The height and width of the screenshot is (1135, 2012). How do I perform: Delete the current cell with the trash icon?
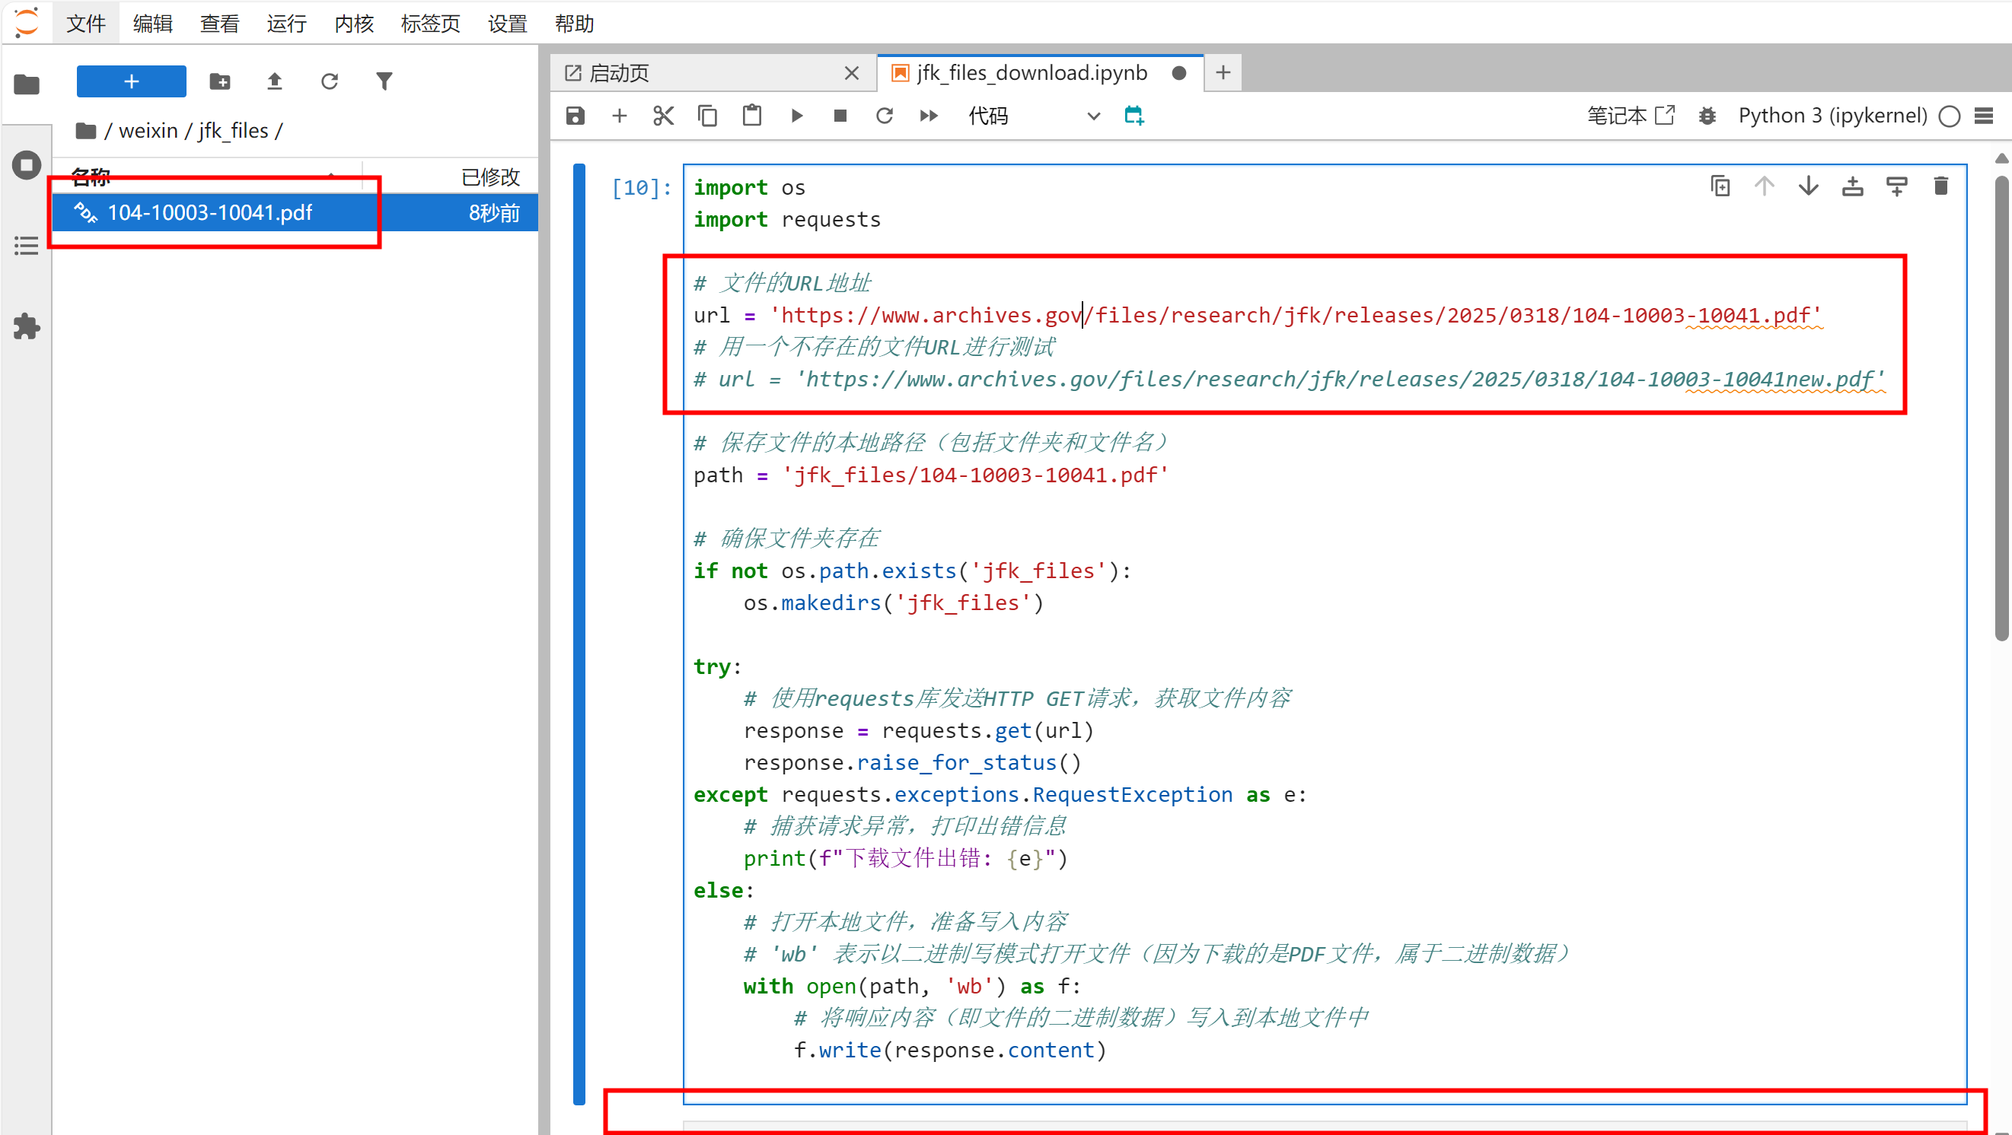coord(1940,186)
